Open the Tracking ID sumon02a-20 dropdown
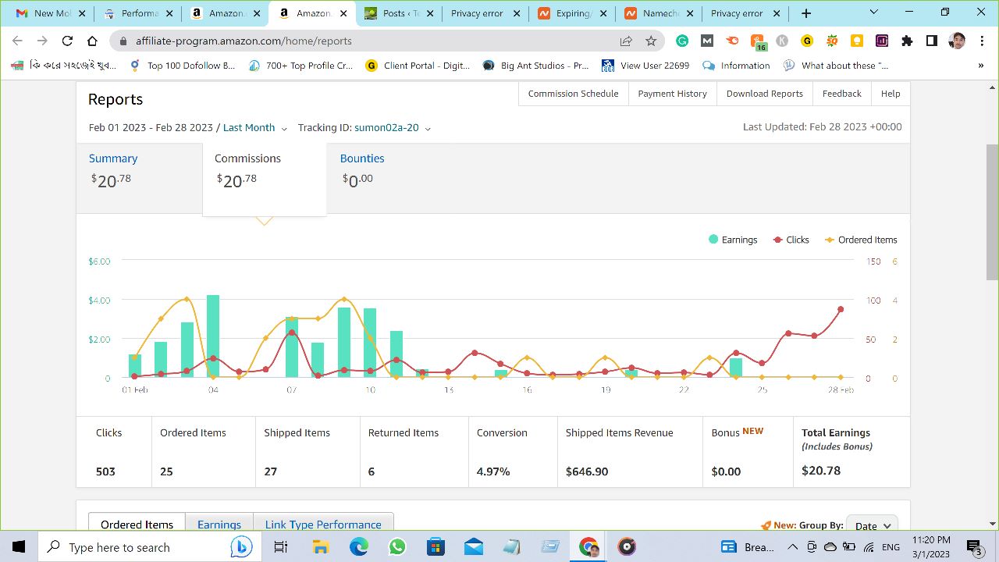The image size is (999, 562). tap(393, 127)
